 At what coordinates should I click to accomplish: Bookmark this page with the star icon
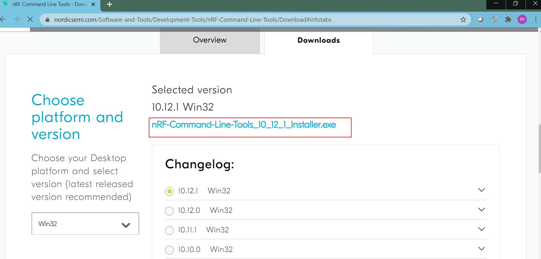click(463, 20)
